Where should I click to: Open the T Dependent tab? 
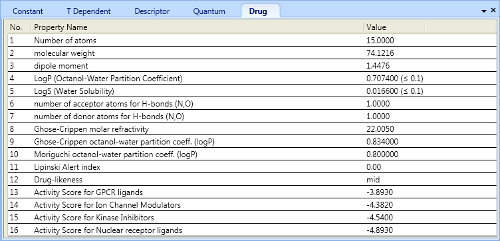pos(88,11)
